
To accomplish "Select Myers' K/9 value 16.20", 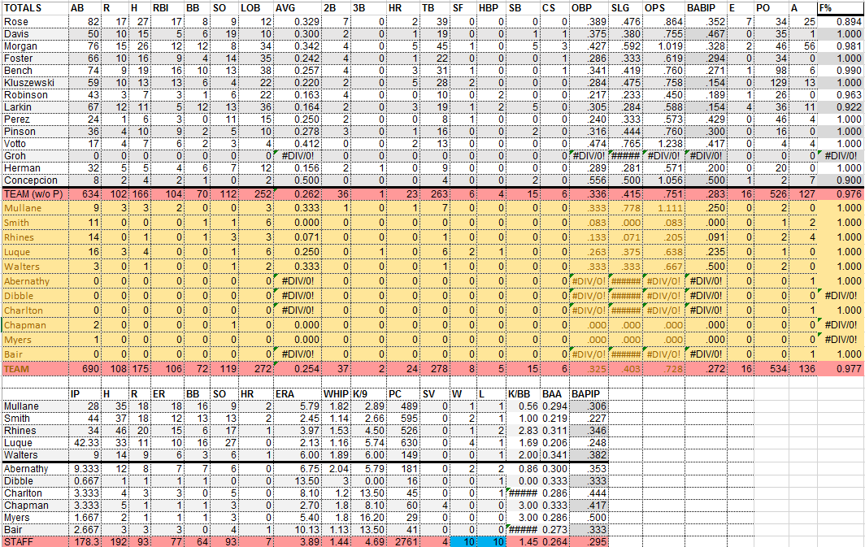I will coord(368,517).
